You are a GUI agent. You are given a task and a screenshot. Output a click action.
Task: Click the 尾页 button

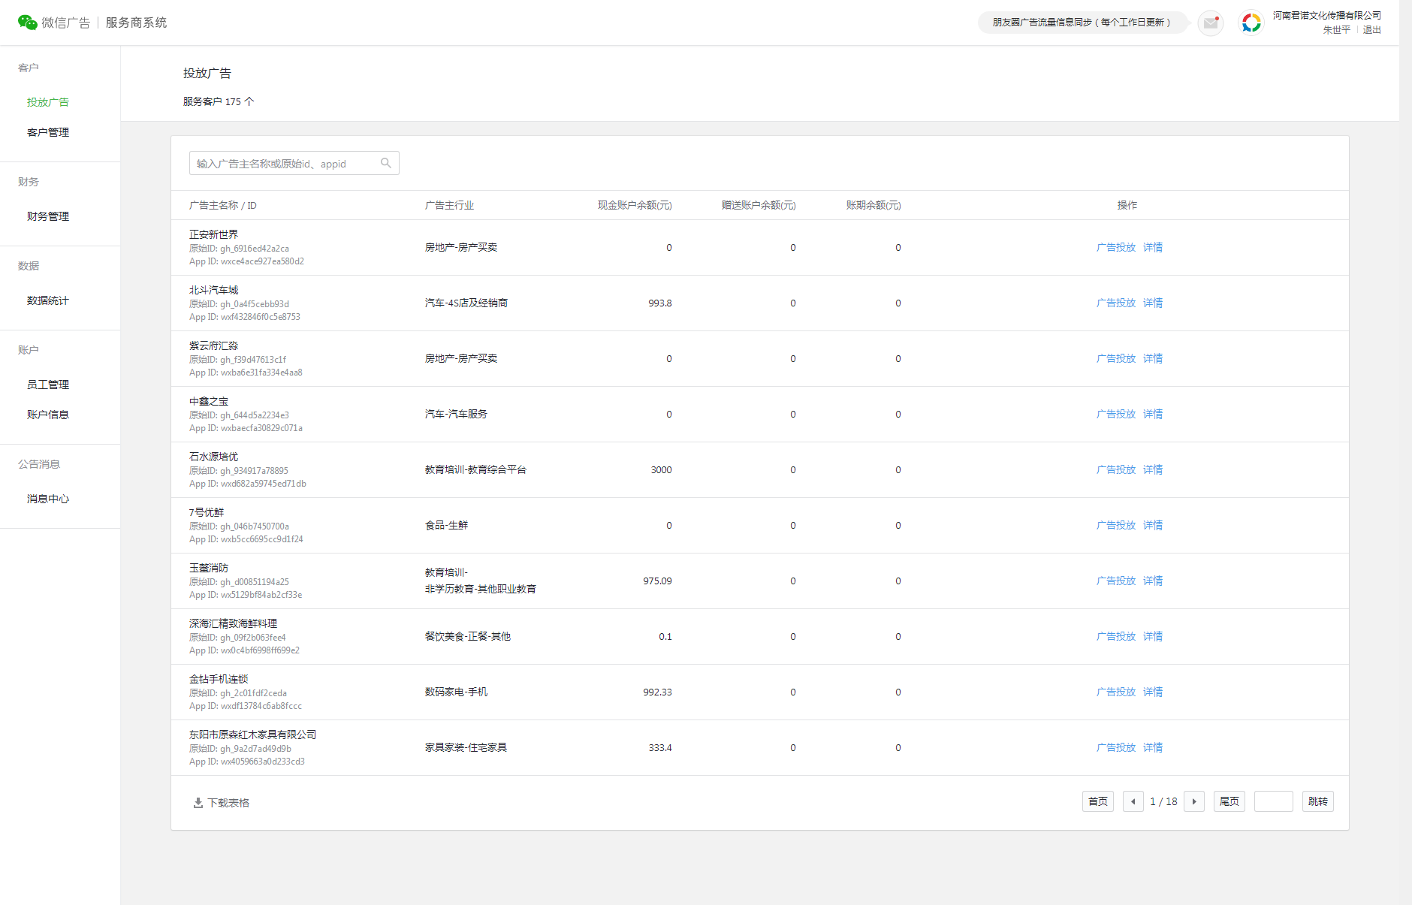(x=1229, y=801)
